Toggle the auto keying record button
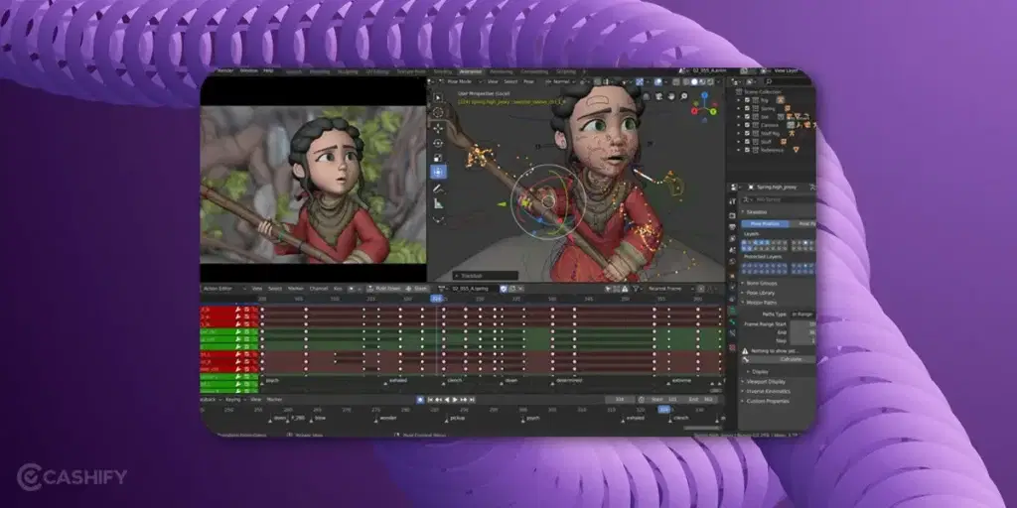The width and height of the screenshot is (1017, 508). (420, 400)
